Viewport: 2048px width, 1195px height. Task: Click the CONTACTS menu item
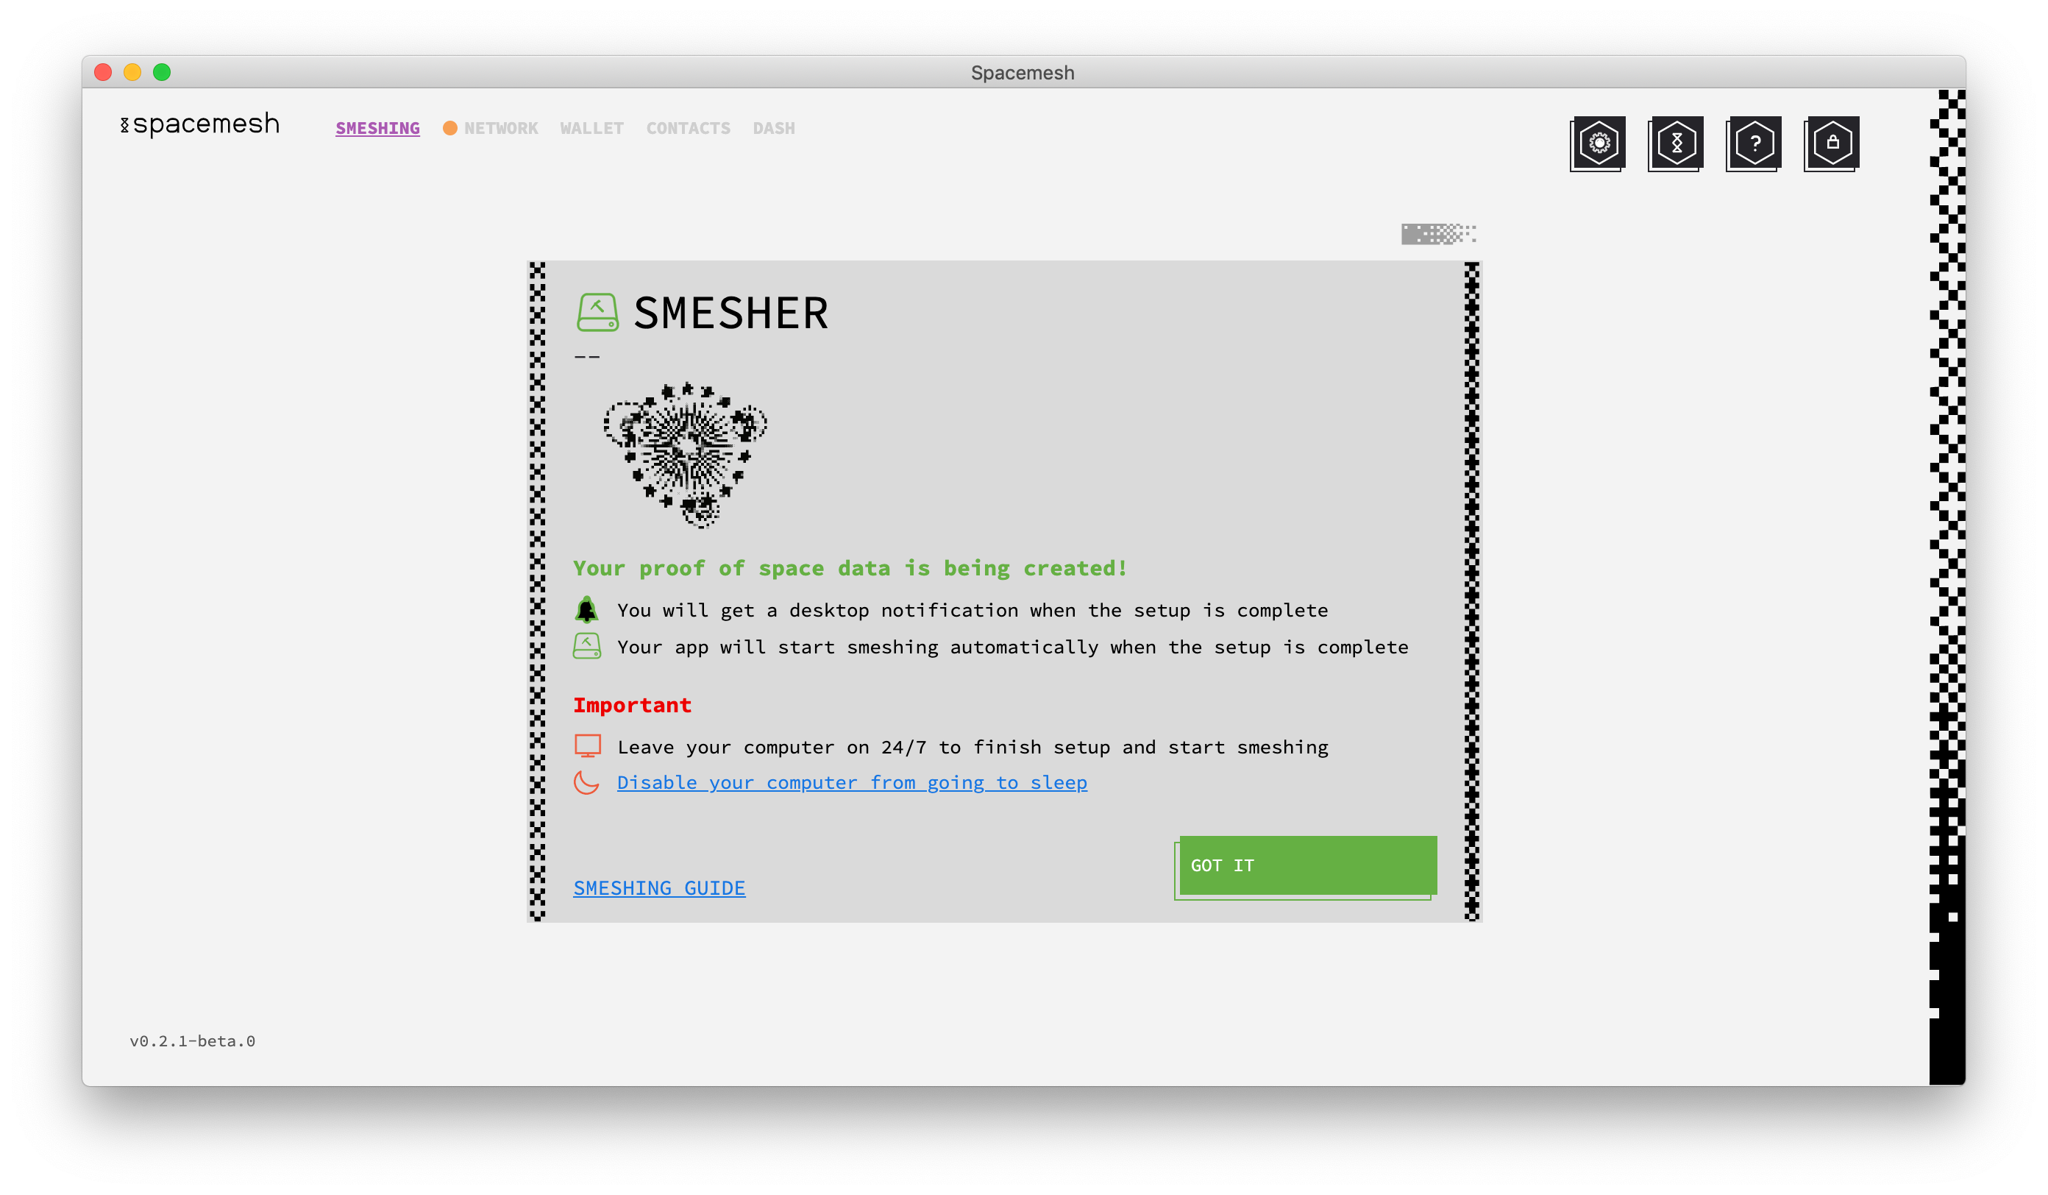pos(689,127)
